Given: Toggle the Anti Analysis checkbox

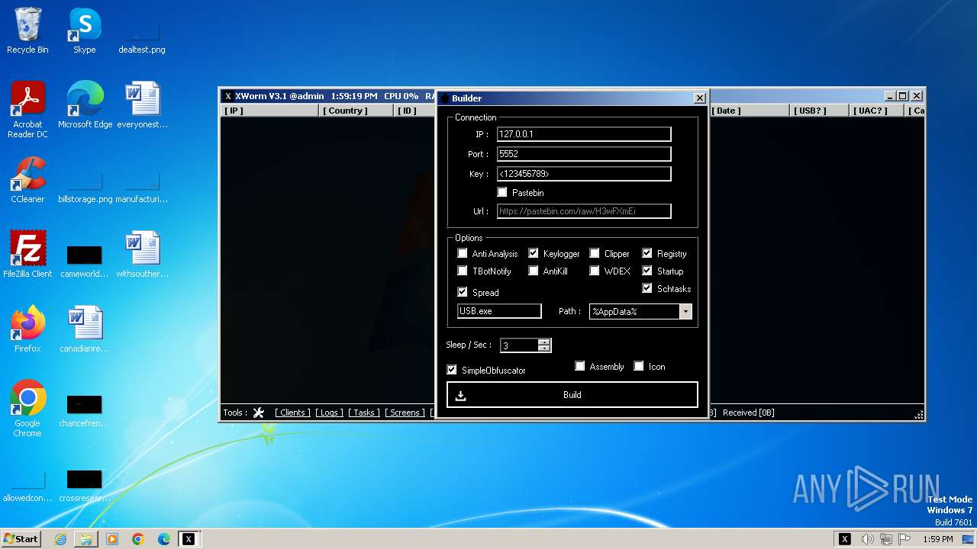Looking at the screenshot, I should click(x=463, y=253).
